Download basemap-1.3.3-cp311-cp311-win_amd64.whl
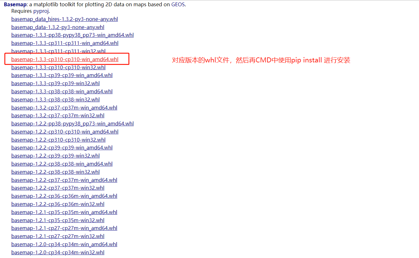 click(65, 43)
